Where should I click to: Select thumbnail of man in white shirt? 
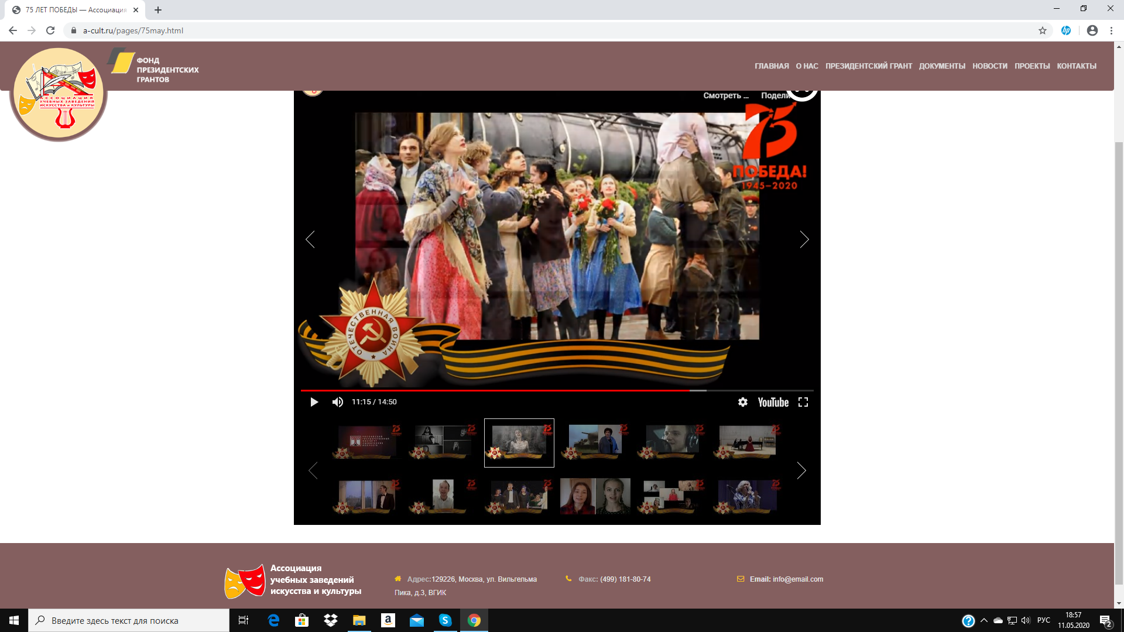pos(443,496)
